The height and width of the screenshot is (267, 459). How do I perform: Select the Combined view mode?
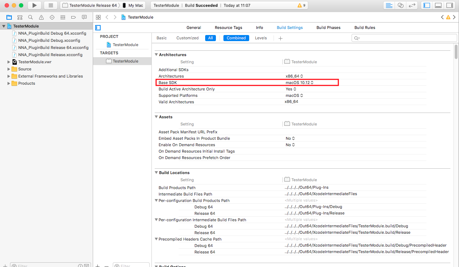point(236,38)
